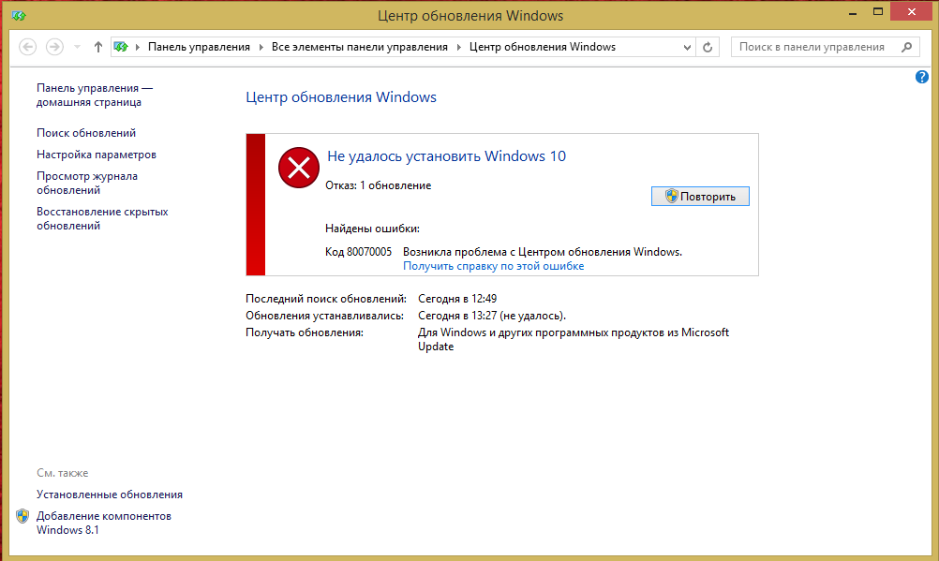The image size is (939, 561).
Task: Click 'Не удалось установить Windows 10' heading
Action: click(x=446, y=156)
